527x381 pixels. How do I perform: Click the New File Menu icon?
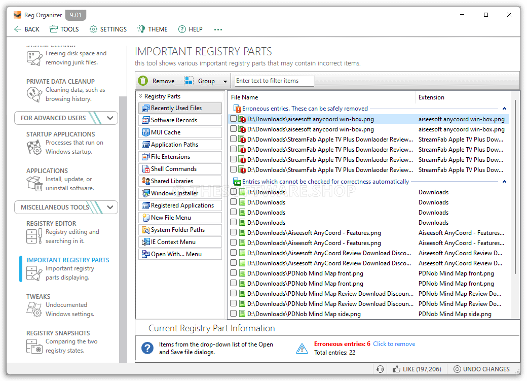(145, 218)
